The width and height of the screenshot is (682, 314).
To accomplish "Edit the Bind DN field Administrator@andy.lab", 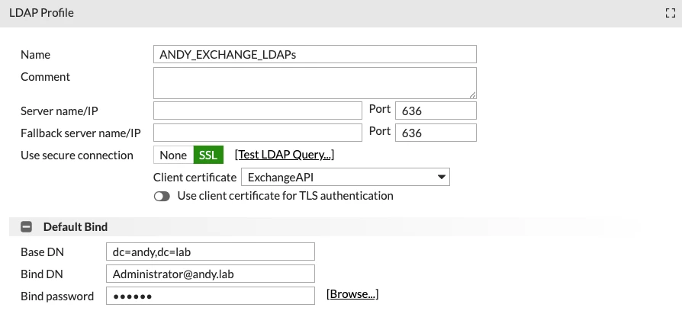I will point(211,274).
